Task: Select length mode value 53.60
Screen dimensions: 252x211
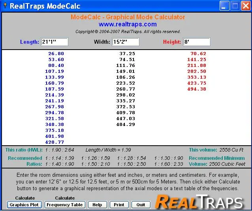Action: pyautogui.click(x=56, y=59)
